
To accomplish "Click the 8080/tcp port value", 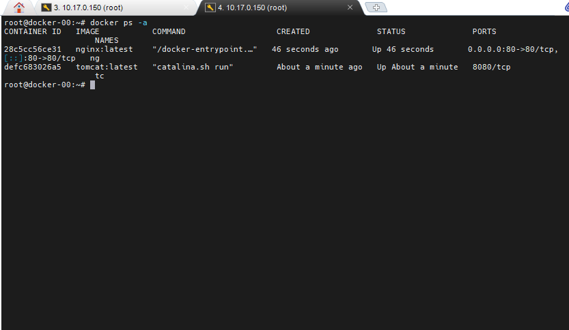I will point(491,67).
